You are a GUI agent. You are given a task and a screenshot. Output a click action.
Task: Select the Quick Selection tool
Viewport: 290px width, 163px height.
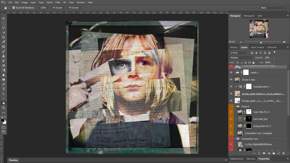(3, 33)
